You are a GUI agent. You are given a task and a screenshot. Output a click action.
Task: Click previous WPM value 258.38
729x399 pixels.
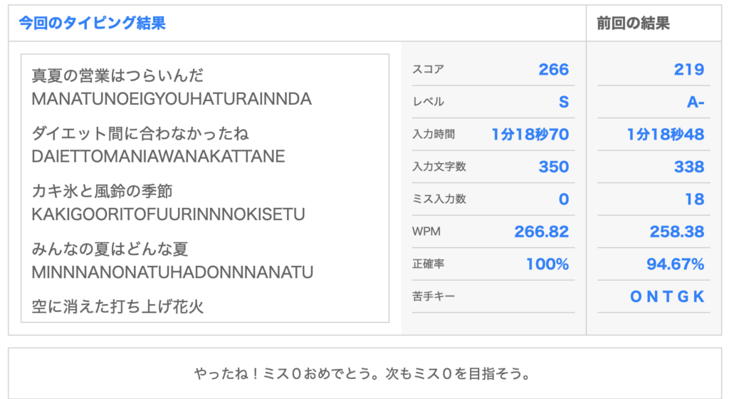pos(676,232)
